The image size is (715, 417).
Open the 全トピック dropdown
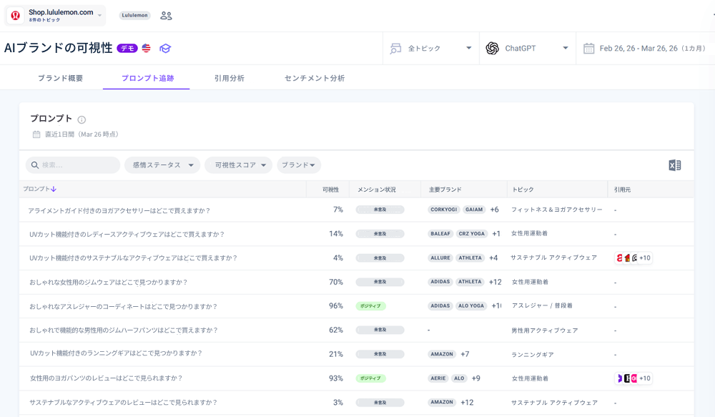click(x=431, y=49)
